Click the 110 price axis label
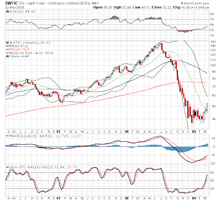The image size is (221, 201). pos(213,60)
